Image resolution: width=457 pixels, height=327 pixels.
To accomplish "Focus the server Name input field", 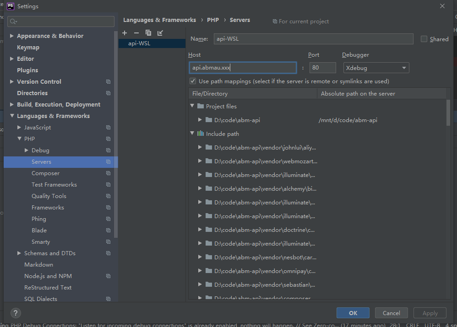I will click(313, 39).
